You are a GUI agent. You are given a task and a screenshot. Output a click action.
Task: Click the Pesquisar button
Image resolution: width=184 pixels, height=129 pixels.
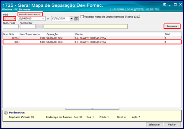172,26
